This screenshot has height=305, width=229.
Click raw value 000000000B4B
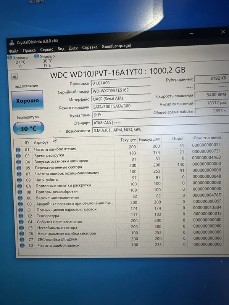click(x=207, y=176)
